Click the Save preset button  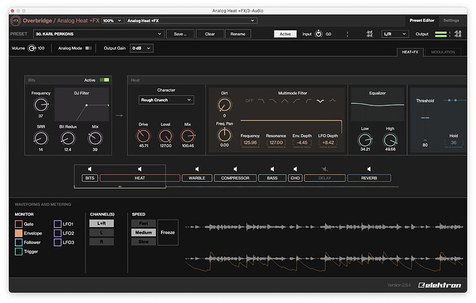(179, 34)
